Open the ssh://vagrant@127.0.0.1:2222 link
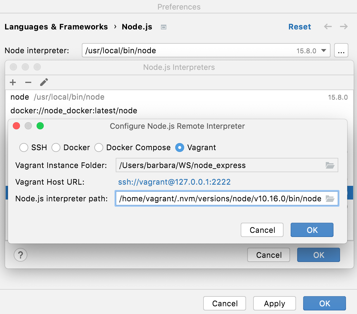Image resolution: width=357 pixels, height=314 pixels. [x=174, y=182]
